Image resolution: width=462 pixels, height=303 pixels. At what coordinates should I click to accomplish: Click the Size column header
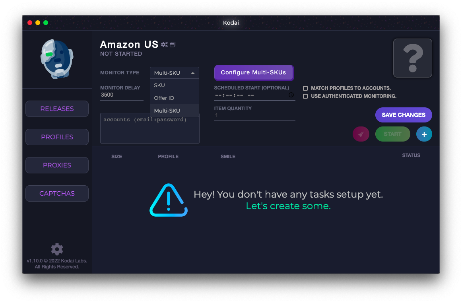pyautogui.click(x=116, y=157)
